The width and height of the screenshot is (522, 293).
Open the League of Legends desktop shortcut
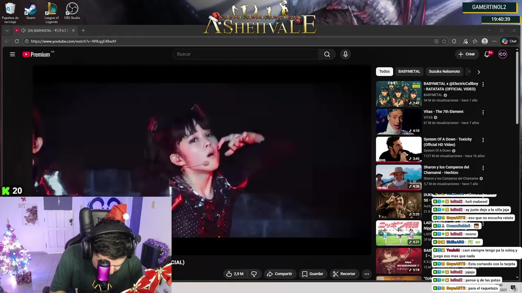(51, 13)
